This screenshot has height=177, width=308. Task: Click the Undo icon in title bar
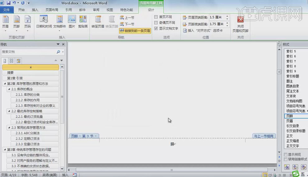click(x=14, y=3)
